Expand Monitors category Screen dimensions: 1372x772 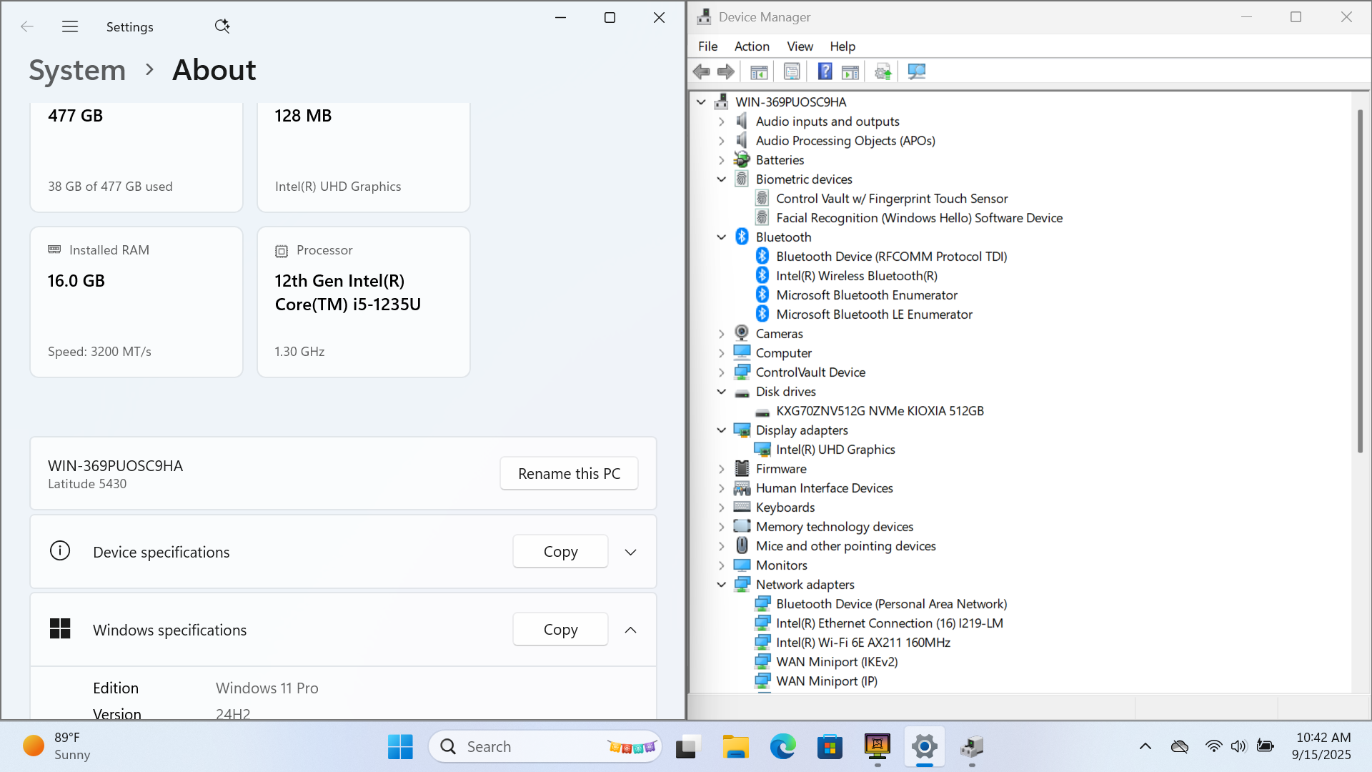(721, 565)
